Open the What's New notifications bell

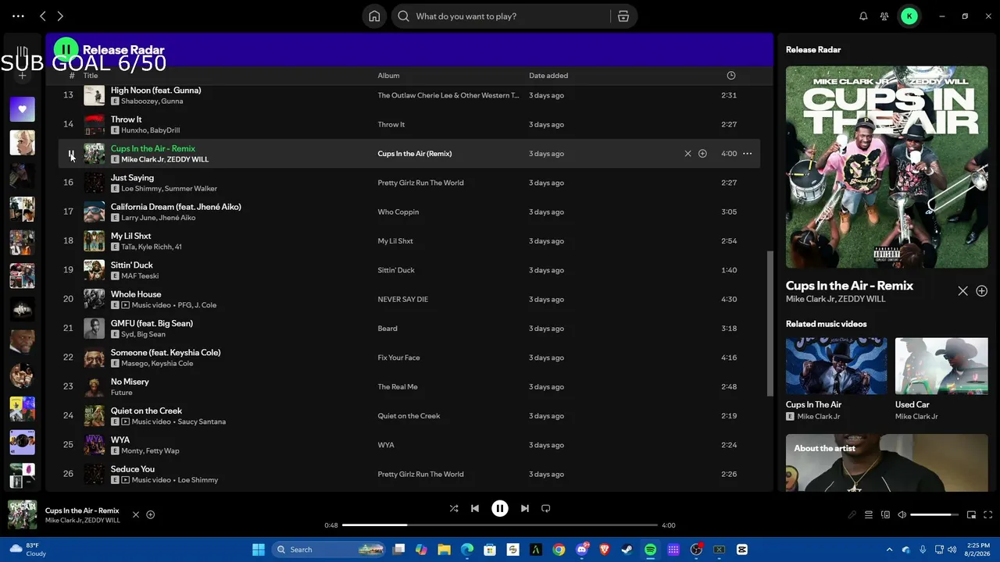(x=863, y=16)
